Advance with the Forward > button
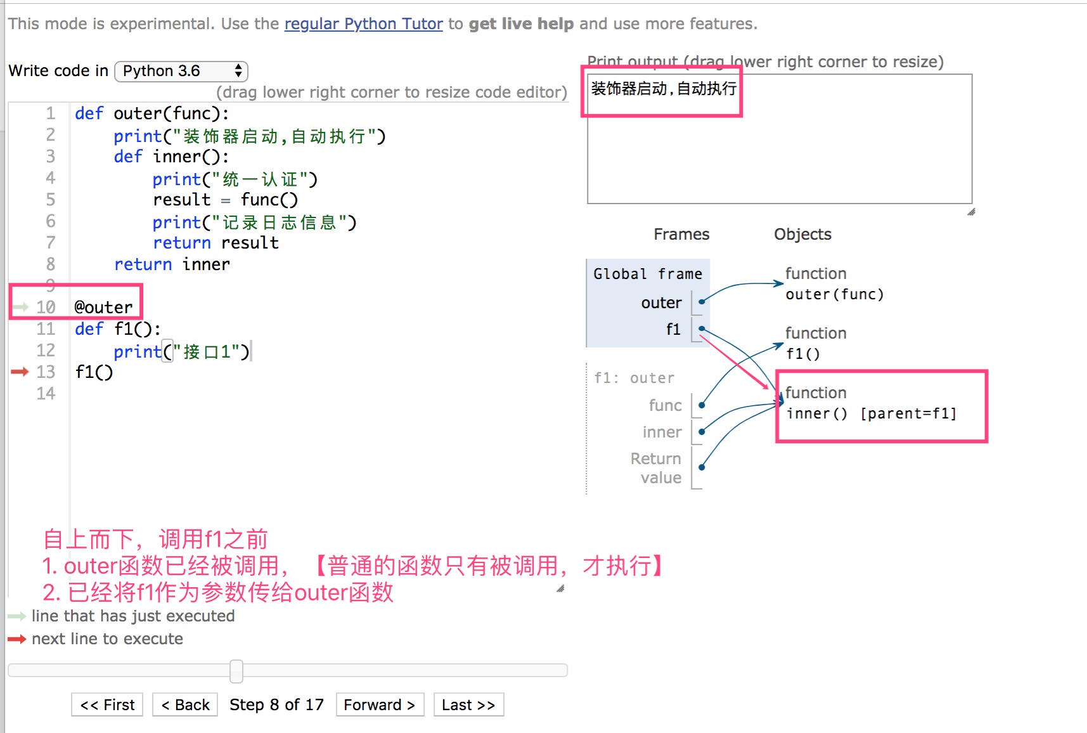Screen dimensions: 1087x733 (x=379, y=704)
